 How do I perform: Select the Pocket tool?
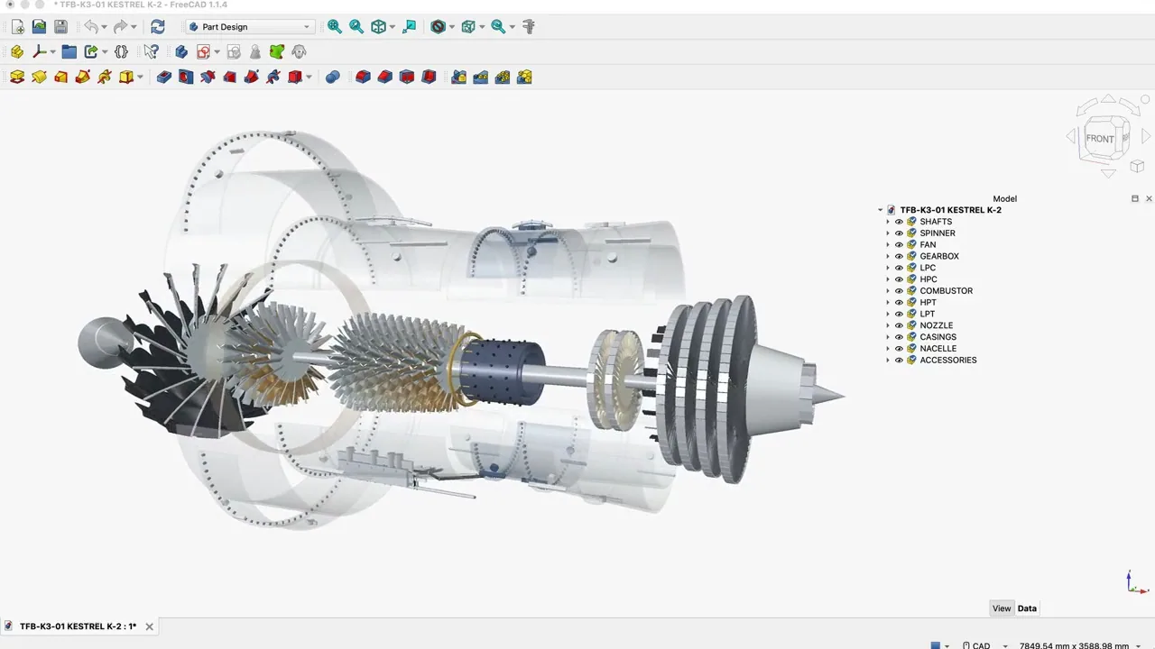point(164,78)
